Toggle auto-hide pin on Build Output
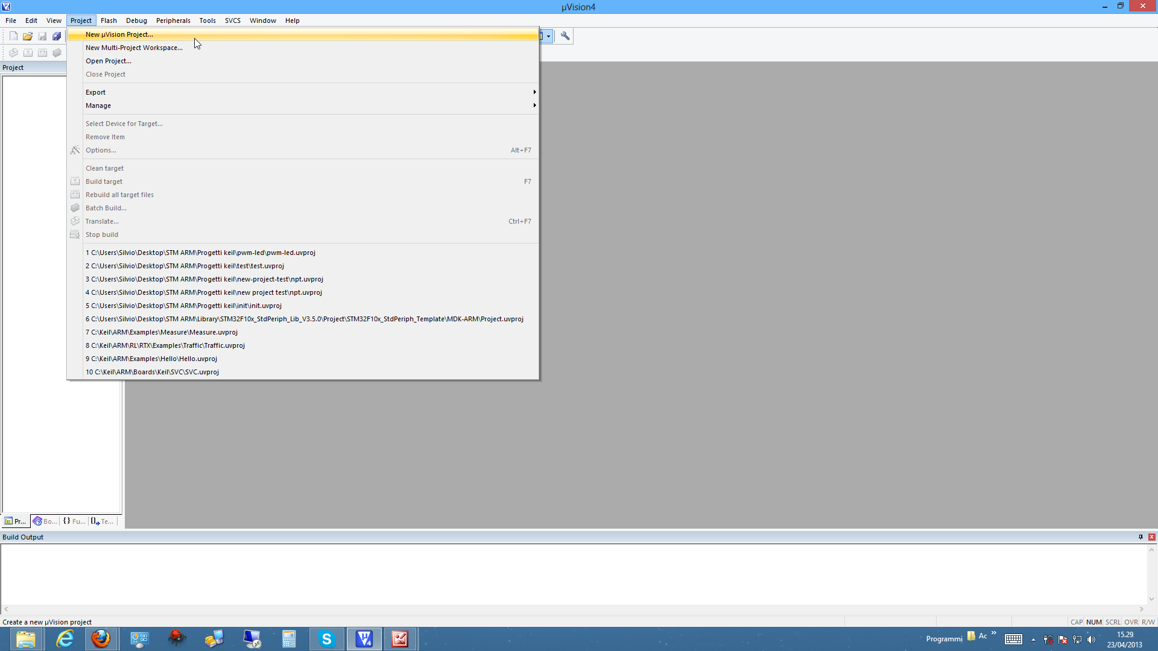 click(1141, 537)
